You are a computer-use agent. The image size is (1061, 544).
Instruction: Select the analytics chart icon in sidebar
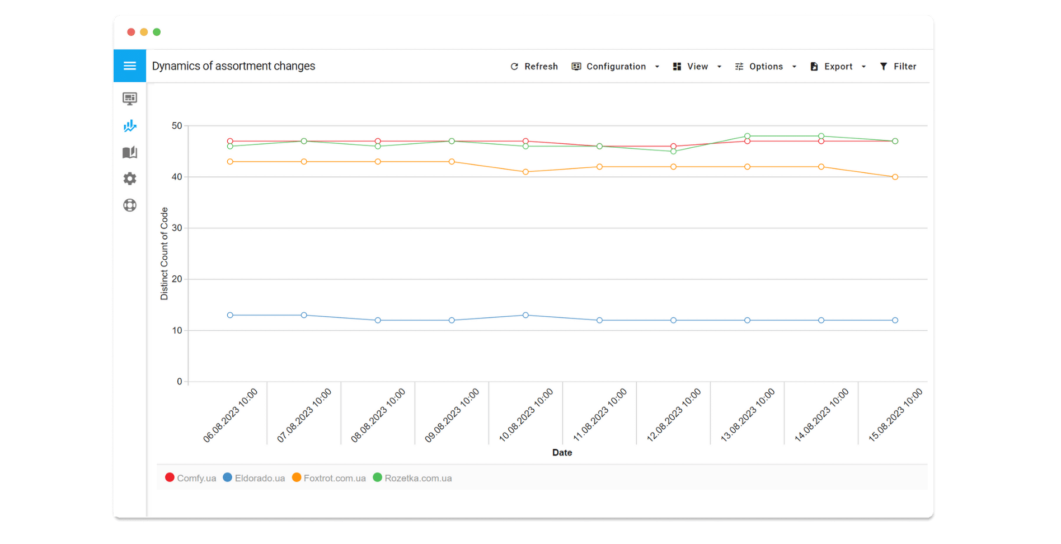130,126
